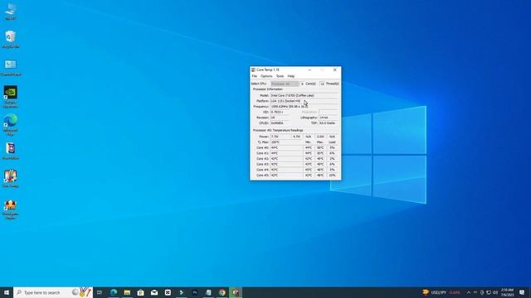Expand the Select CPU dropdown
Screen dimensions: 531x298
tap(285, 84)
